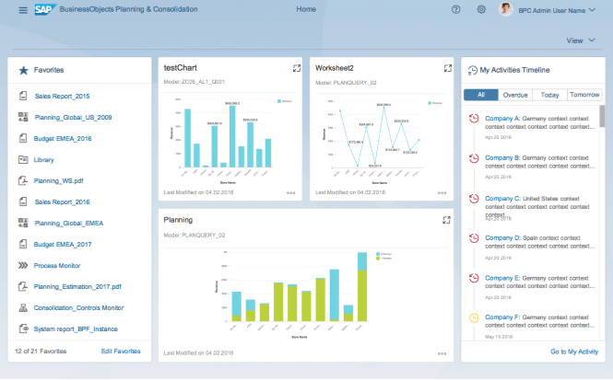The height and width of the screenshot is (380, 613).
Task: Click the activities timeline scrollbar
Action: click(x=602, y=116)
